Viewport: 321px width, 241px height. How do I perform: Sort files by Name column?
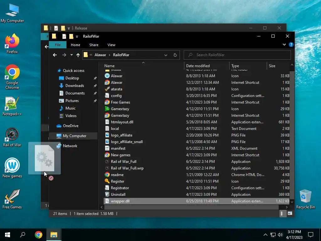[144, 66]
